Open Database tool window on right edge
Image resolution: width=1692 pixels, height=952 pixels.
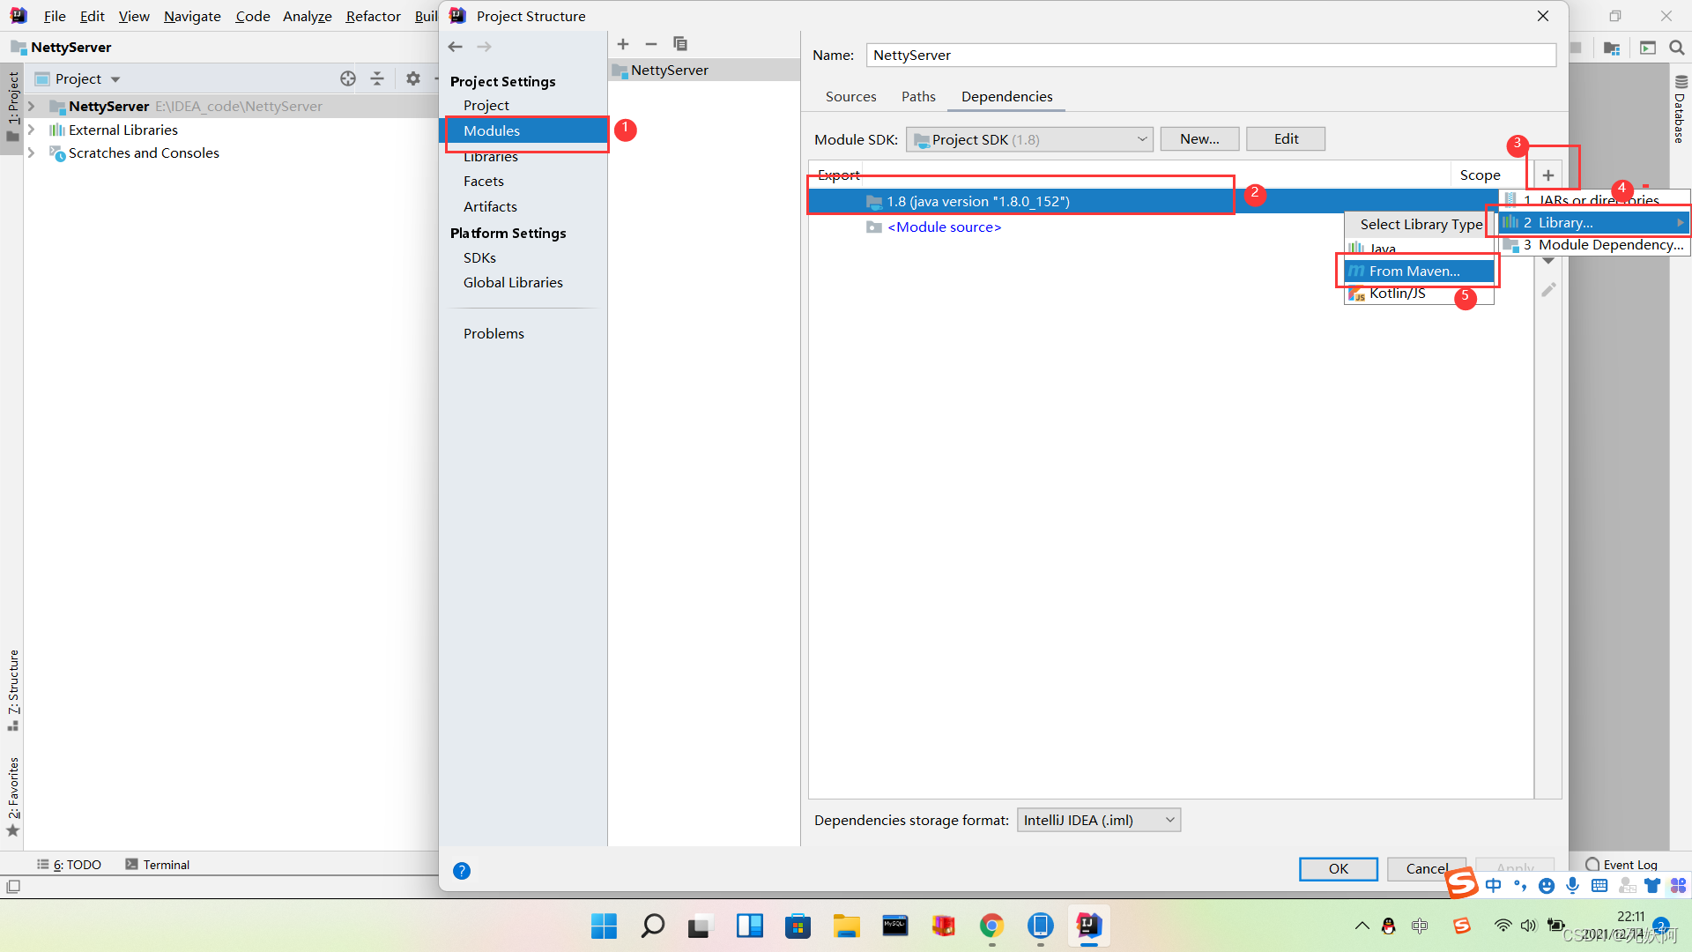click(x=1680, y=109)
